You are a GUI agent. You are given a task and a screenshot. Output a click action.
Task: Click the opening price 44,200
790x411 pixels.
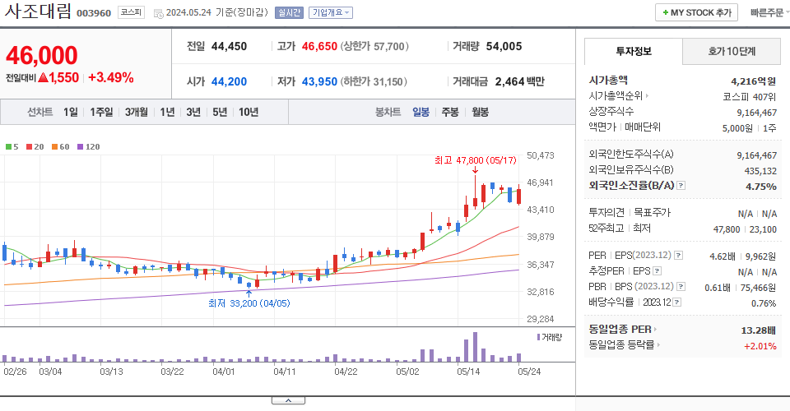230,81
